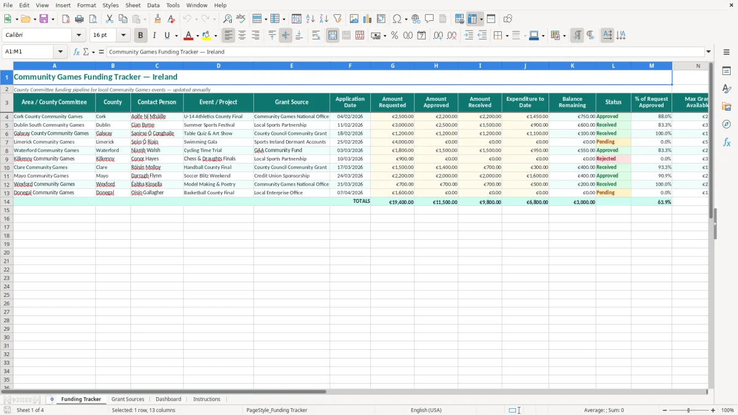The image size is (738, 415).
Task: Format as percent icon
Action: pos(394,36)
